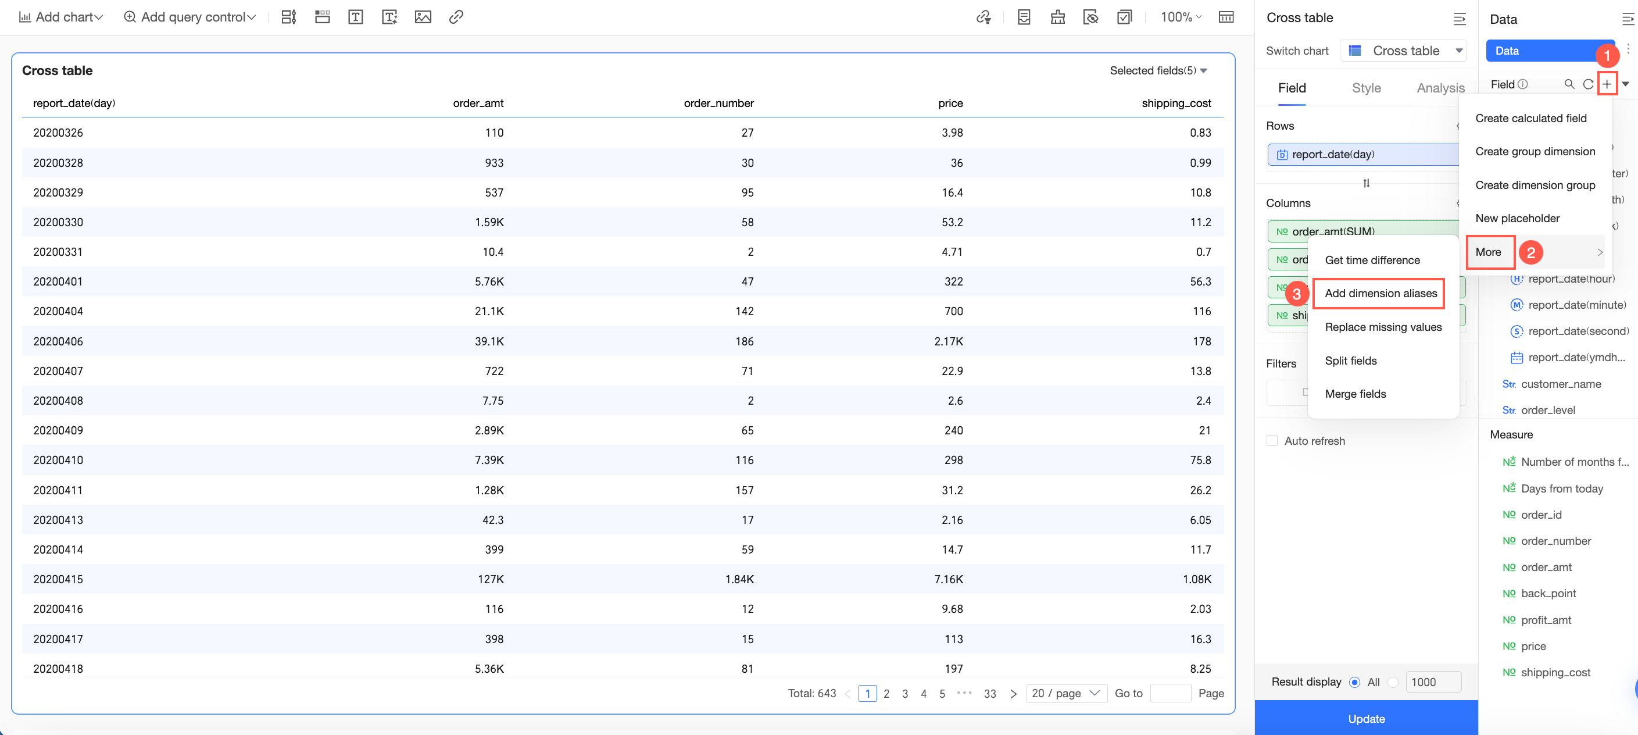Screen dimensions: 1638x735
Task: Expand the Selected fields(5) dropdown
Action: (x=1158, y=70)
